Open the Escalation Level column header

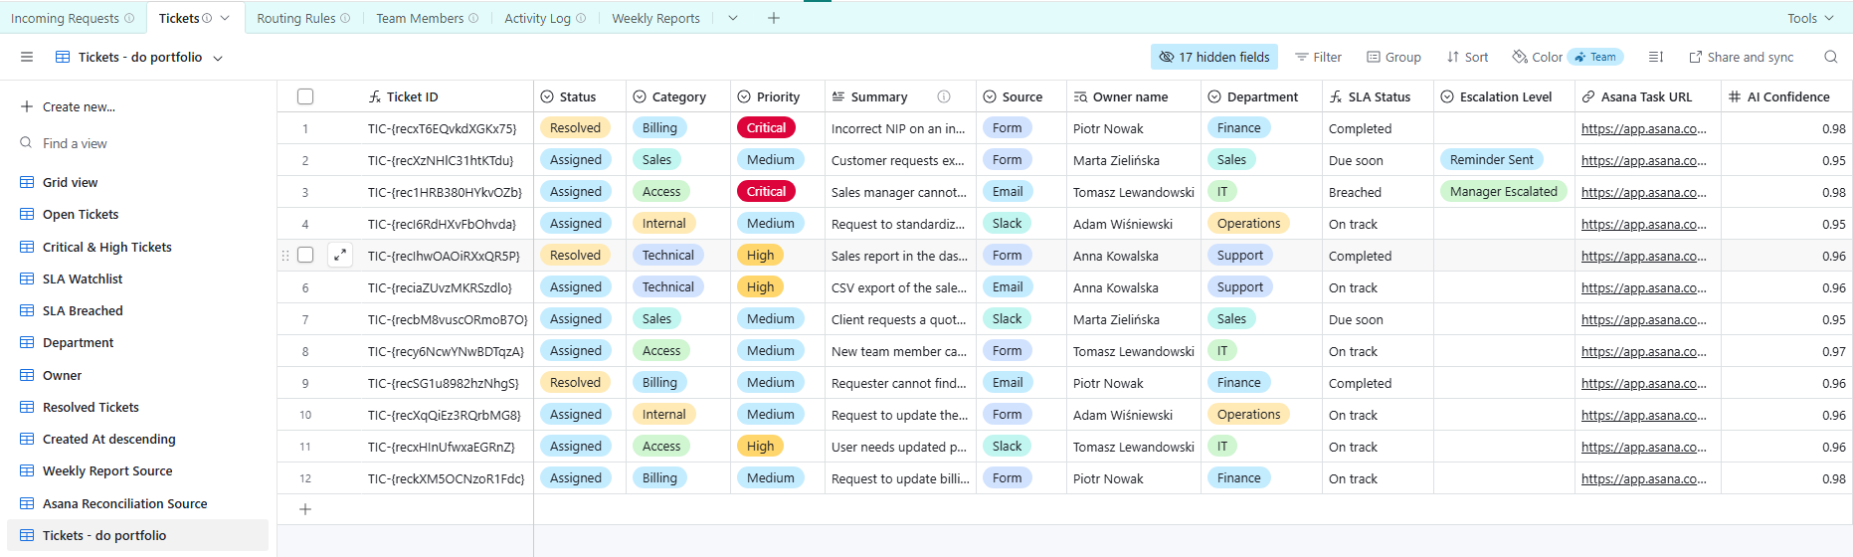pos(1505,96)
